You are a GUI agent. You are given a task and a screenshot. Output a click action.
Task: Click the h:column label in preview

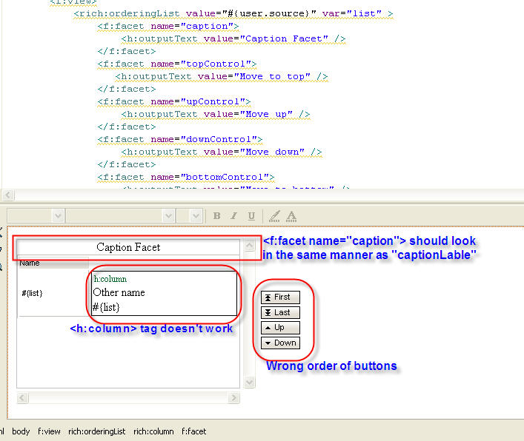pos(110,279)
